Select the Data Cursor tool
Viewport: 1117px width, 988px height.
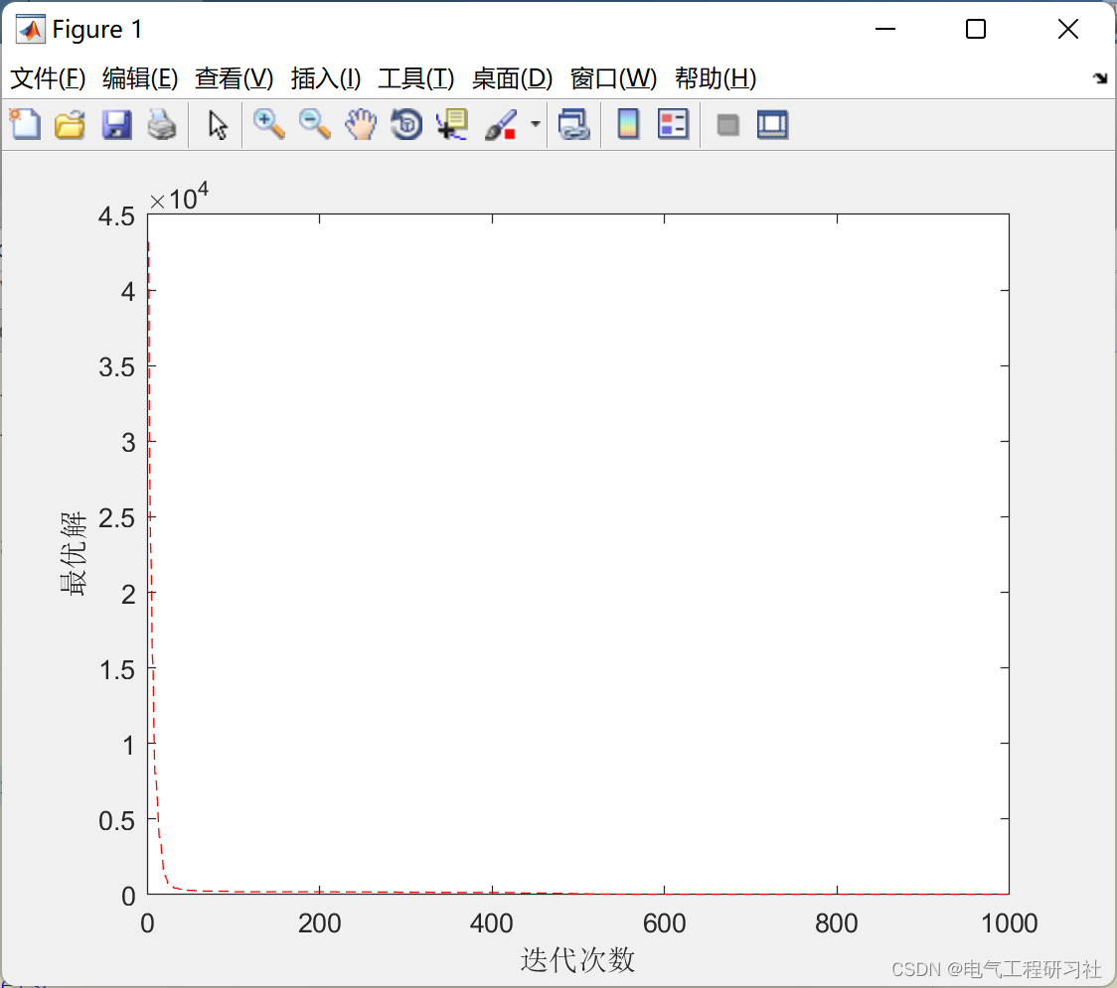pyautogui.click(x=451, y=124)
